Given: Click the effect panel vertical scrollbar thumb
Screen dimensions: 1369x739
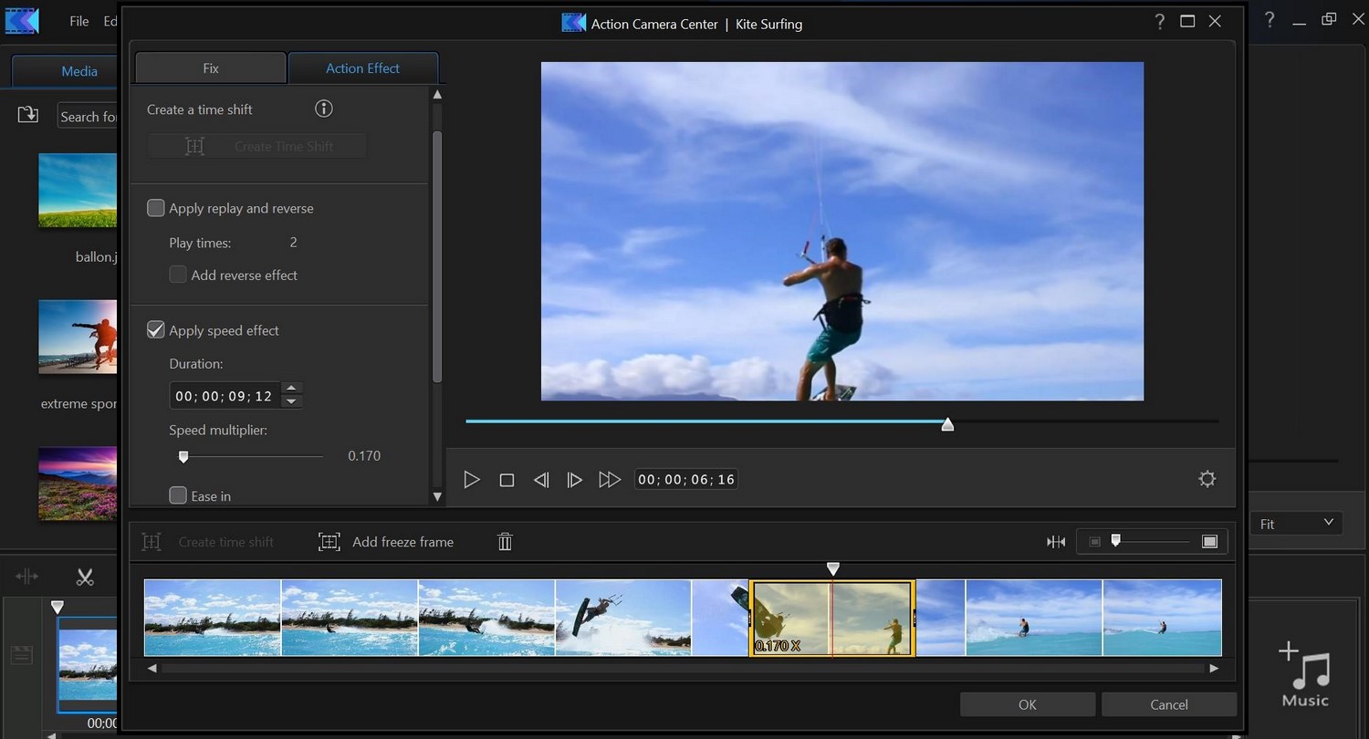Looking at the screenshot, I should pyautogui.click(x=436, y=255).
